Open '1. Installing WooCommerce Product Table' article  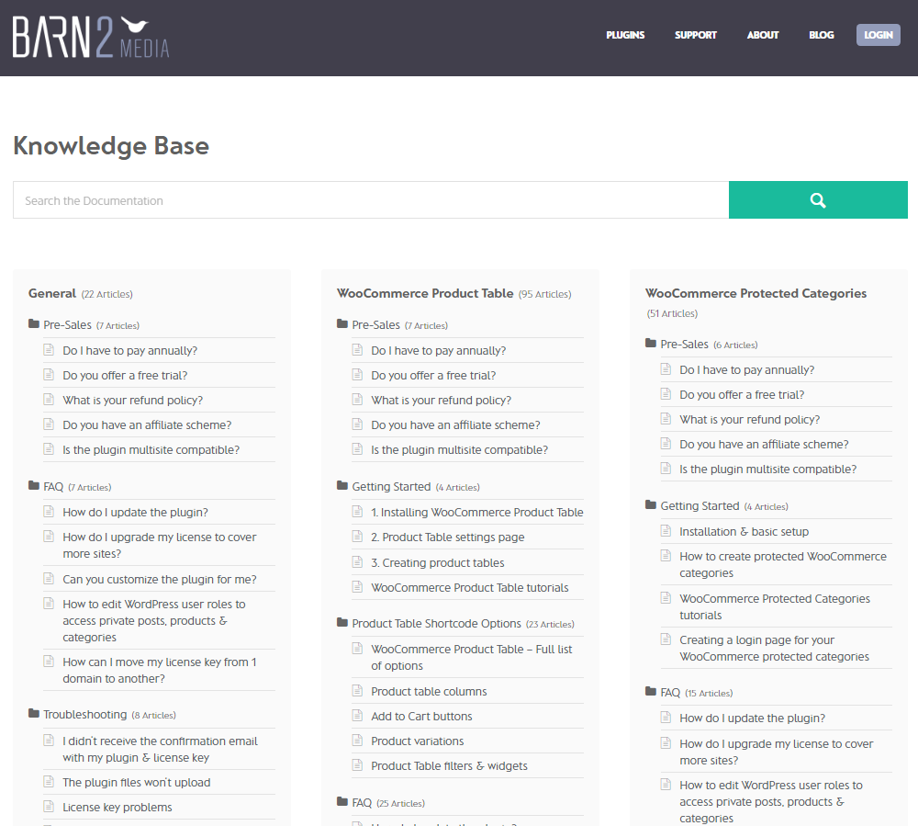tap(477, 513)
